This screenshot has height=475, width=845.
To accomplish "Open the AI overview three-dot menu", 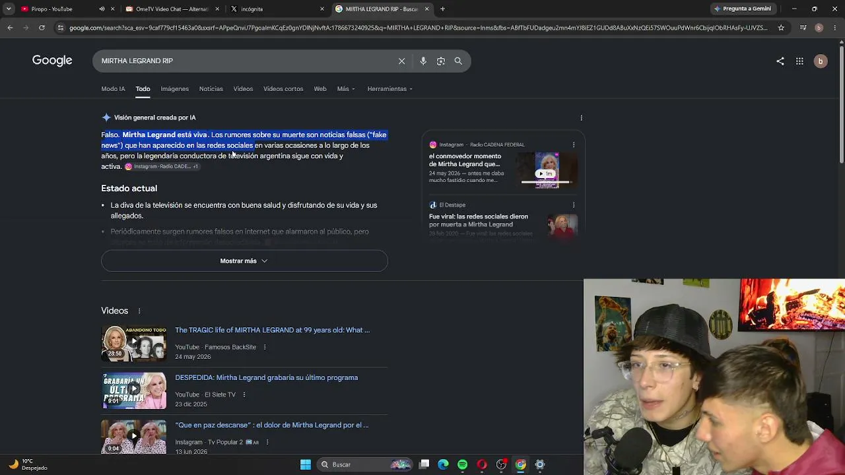I will pos(581,117).
